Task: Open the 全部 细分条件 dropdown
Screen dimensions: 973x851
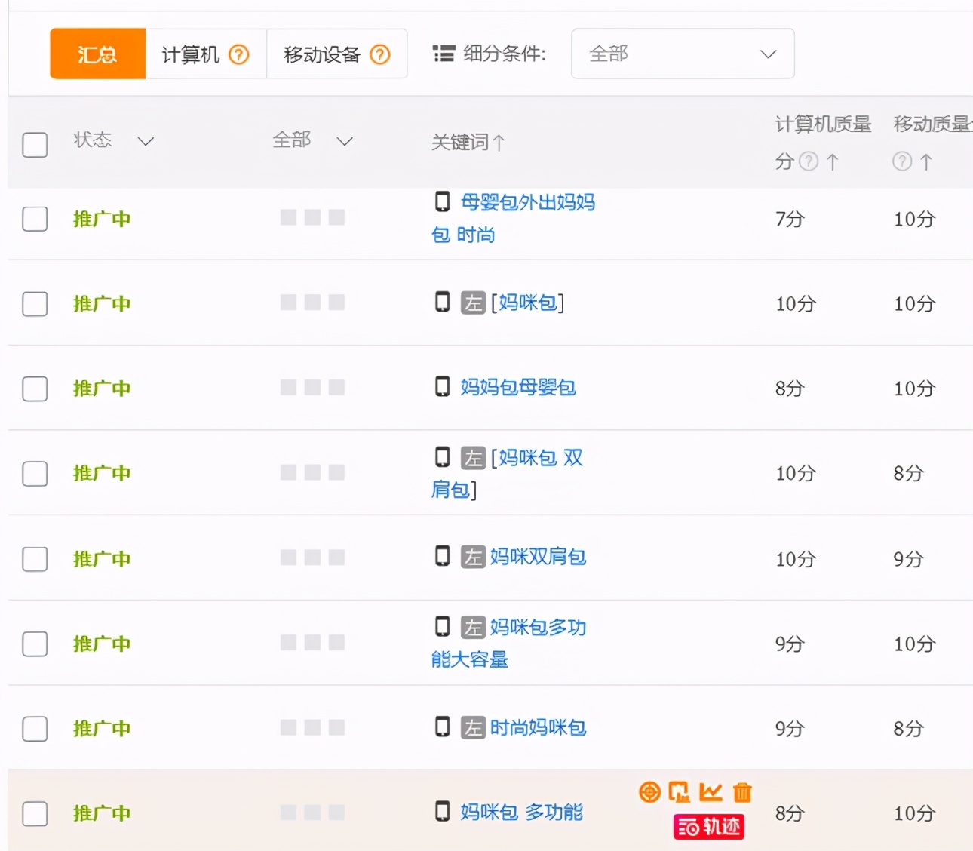Action: pos(681,54)
